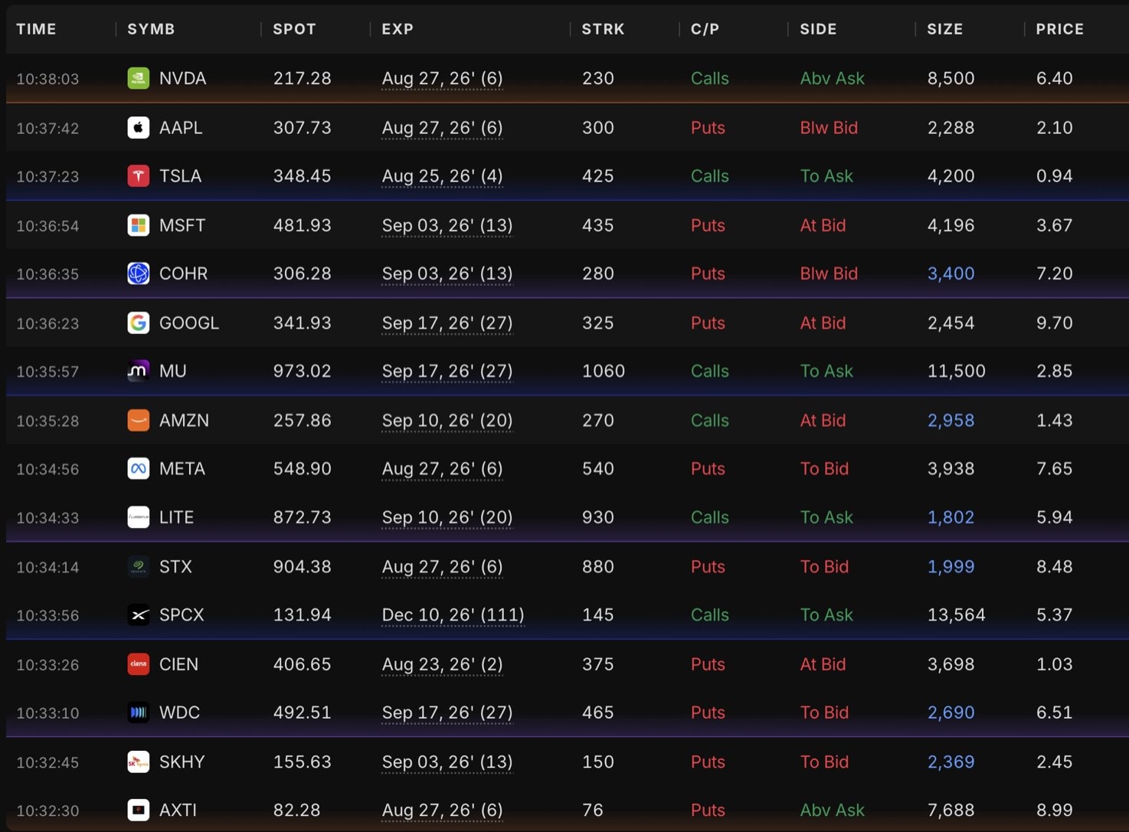Click the STX Seagate logo icon
Viewport: 1129px width, 832px height.
click(x=138, y=567)
